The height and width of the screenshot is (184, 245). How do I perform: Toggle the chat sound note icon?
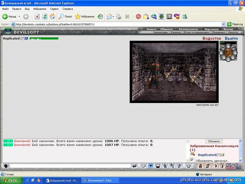tap(179, 166)
